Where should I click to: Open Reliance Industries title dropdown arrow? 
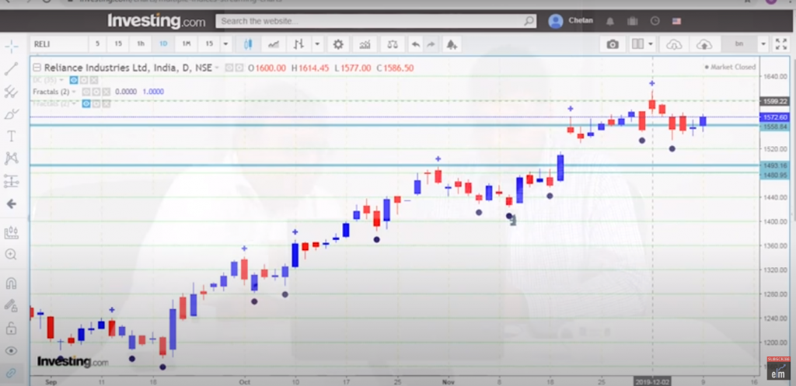tap(218, 68)
